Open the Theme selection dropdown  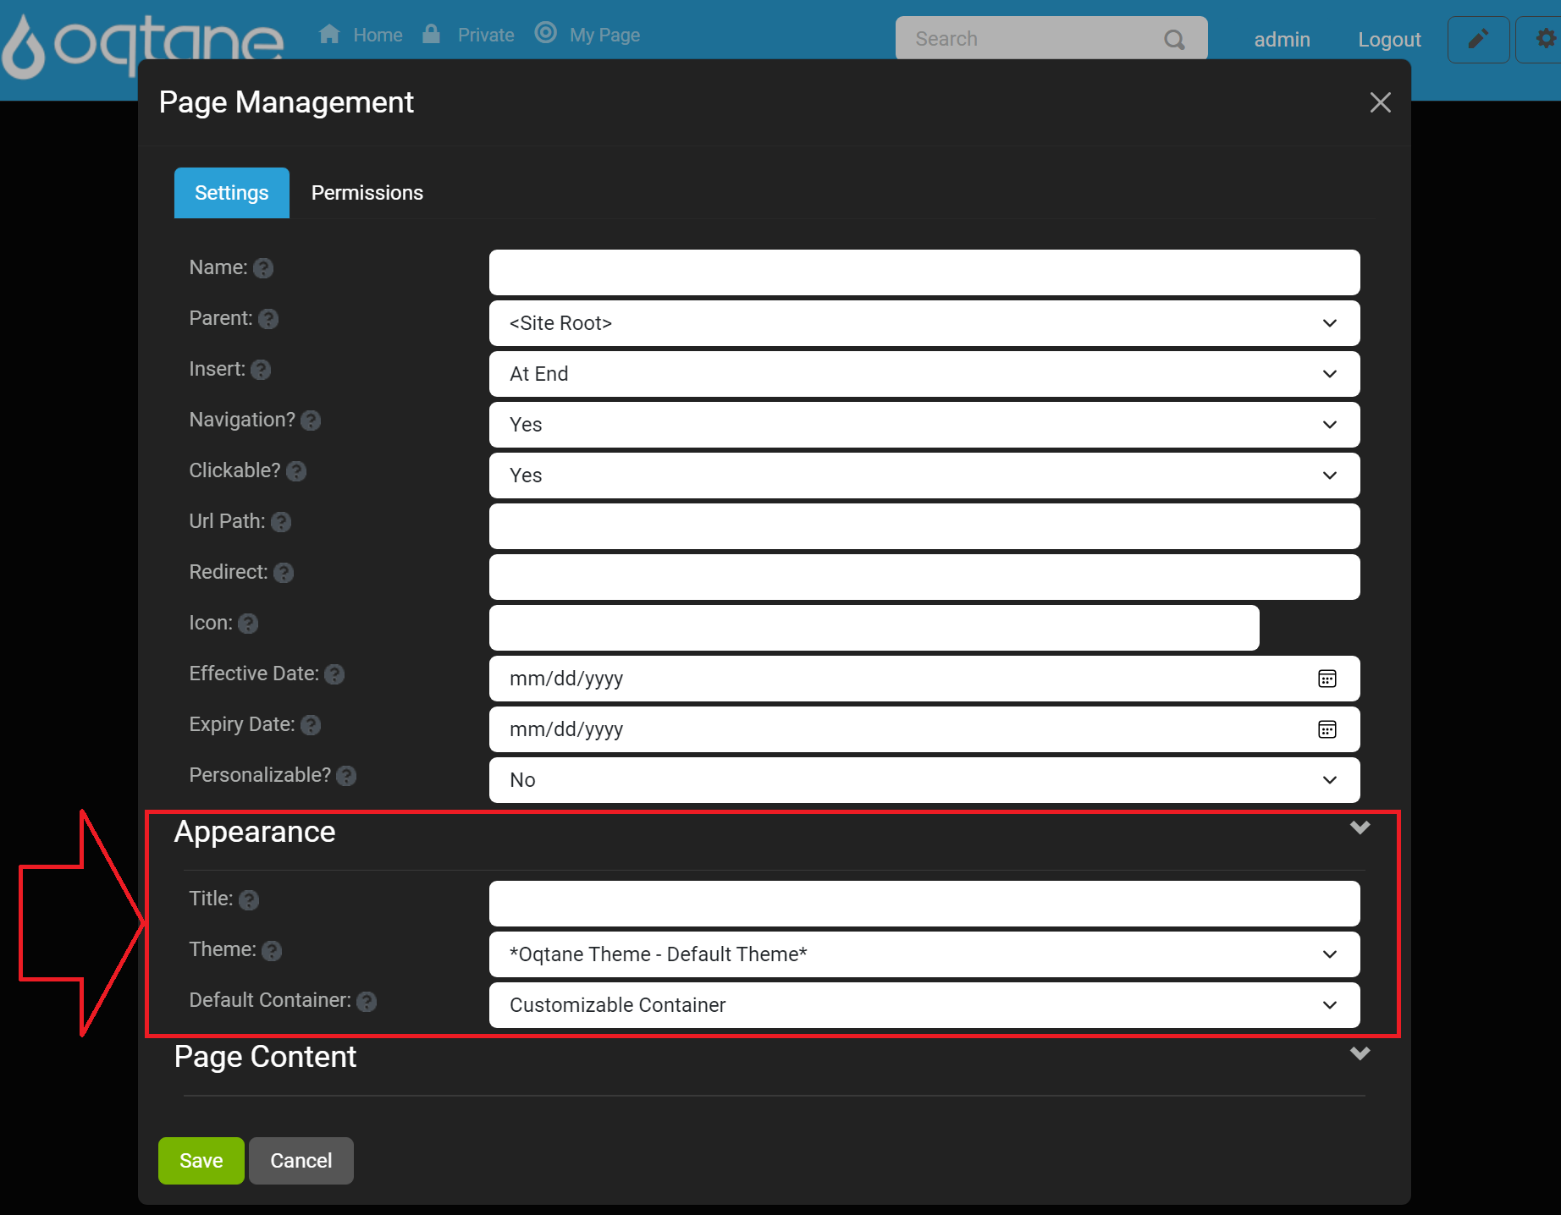(924, 954)
